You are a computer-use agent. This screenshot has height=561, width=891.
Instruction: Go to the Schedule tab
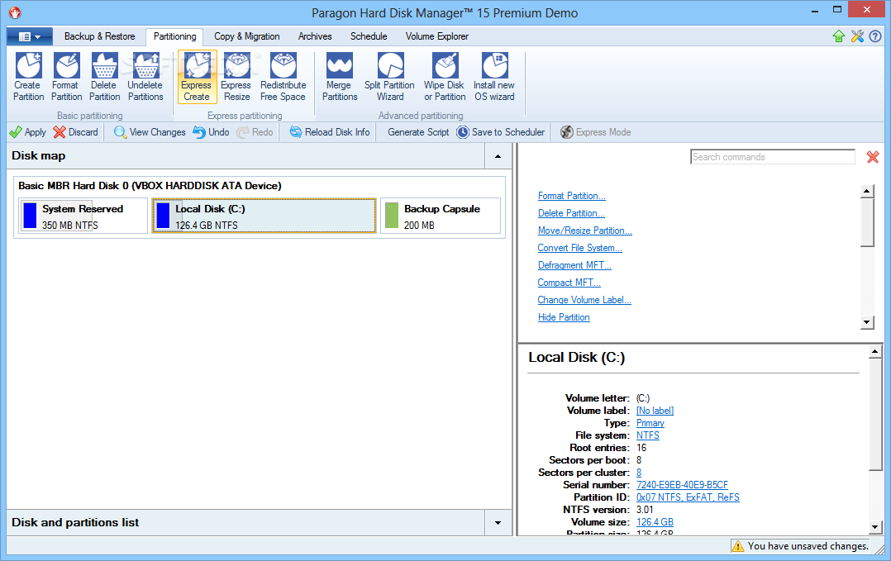point(369,36)
